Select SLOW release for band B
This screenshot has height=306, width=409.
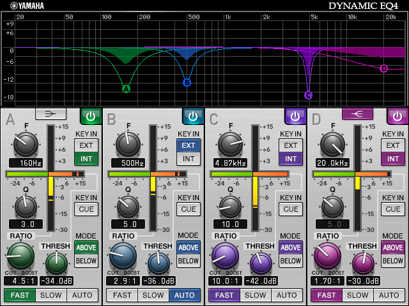coord(153,295)
